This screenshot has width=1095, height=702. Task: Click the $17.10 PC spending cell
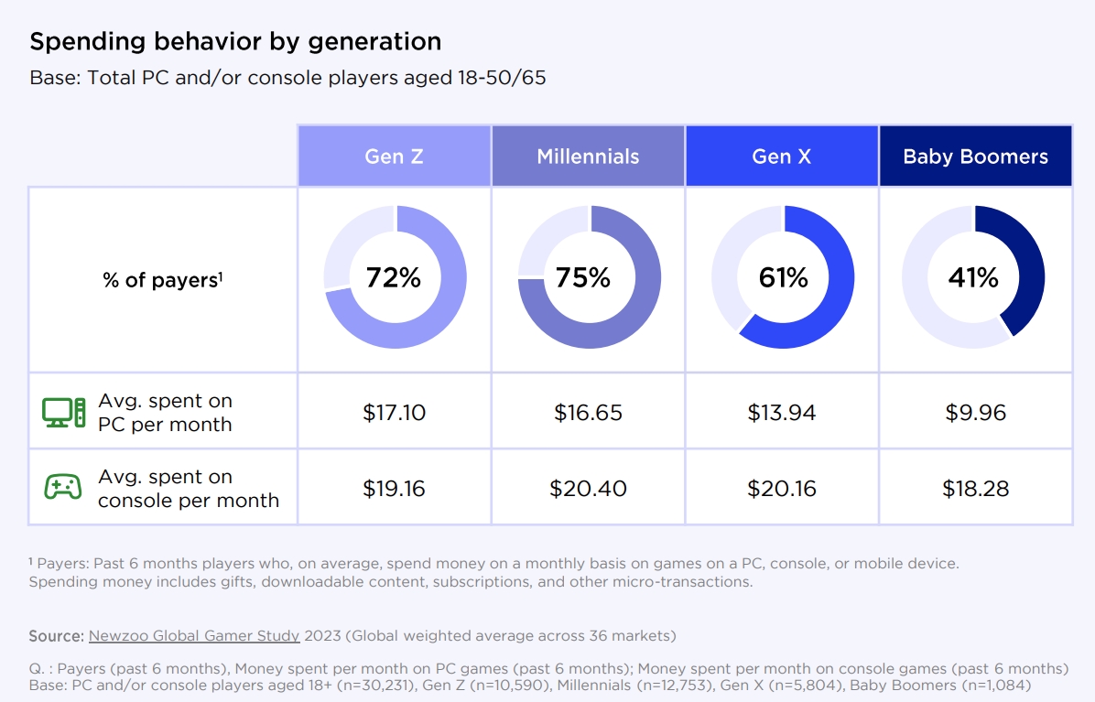pos(395,412)
